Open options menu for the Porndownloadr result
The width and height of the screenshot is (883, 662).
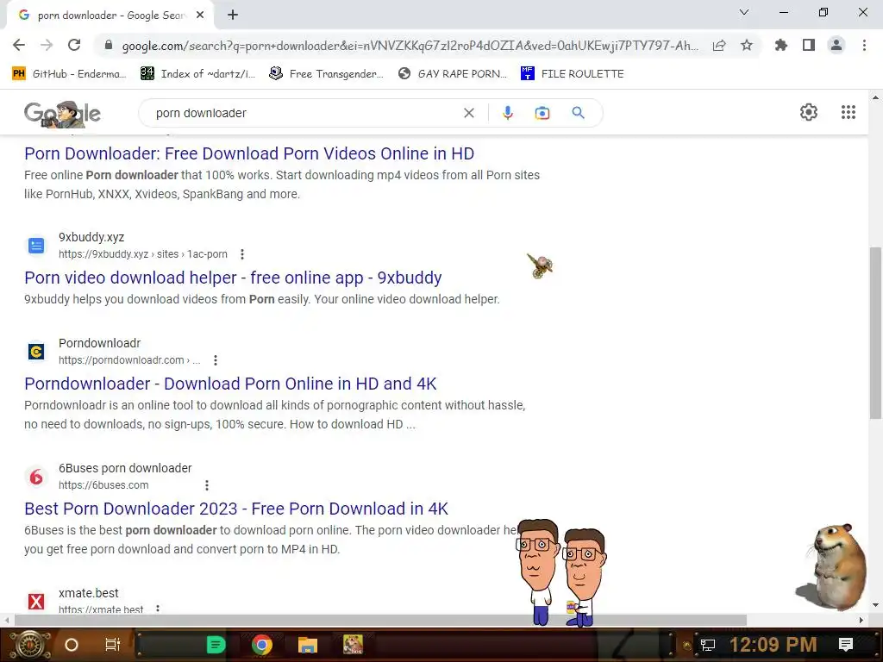point(215,360)
